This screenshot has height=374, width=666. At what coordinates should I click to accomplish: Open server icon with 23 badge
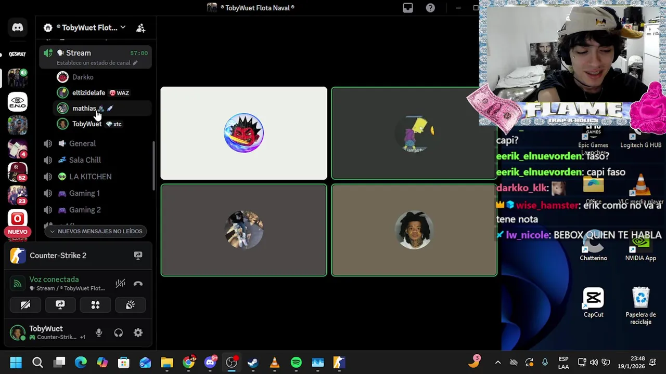coord(18,195)
